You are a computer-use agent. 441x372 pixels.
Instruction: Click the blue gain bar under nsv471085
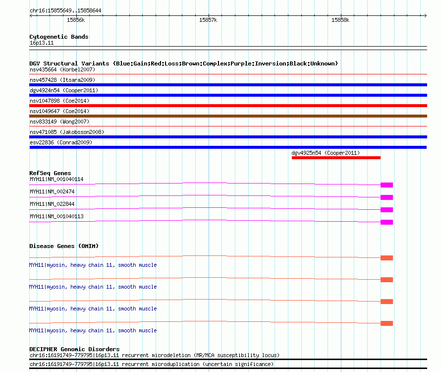(x=228, y=137)
